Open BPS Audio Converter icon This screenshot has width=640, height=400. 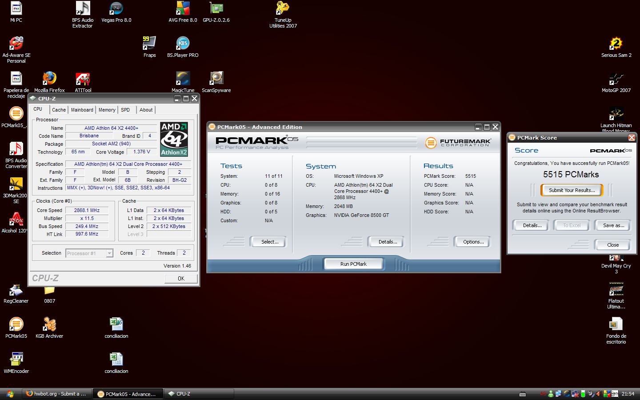[16, 155]
